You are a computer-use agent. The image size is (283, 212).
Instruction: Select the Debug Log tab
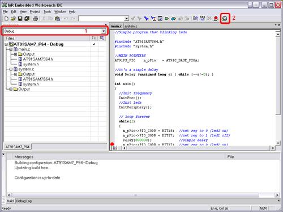click(24, 201)
